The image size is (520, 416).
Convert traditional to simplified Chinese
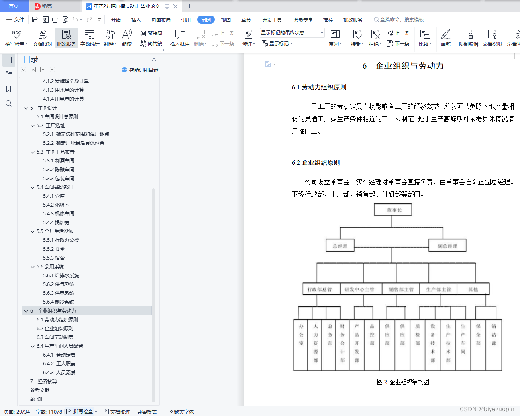point(151,33)
